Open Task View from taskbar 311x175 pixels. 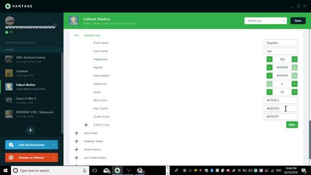tap(95, 171)
